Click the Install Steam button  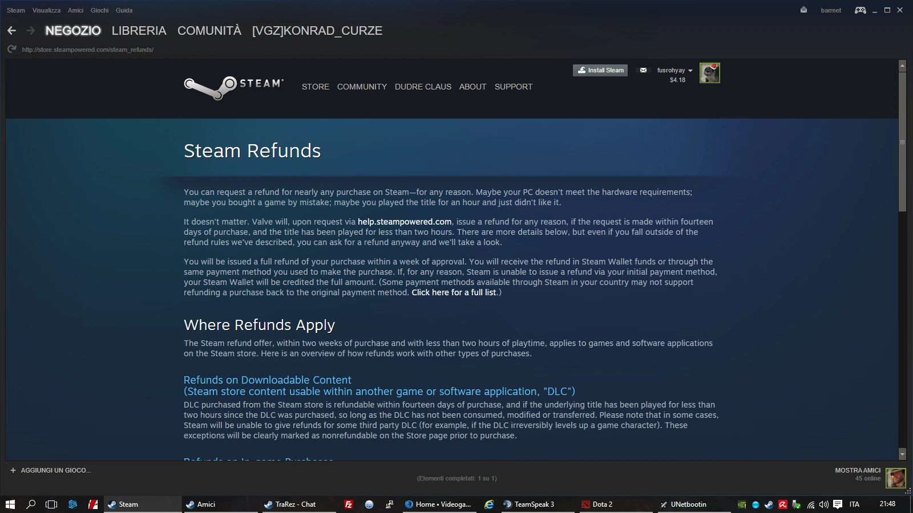[x=600, y=70]
